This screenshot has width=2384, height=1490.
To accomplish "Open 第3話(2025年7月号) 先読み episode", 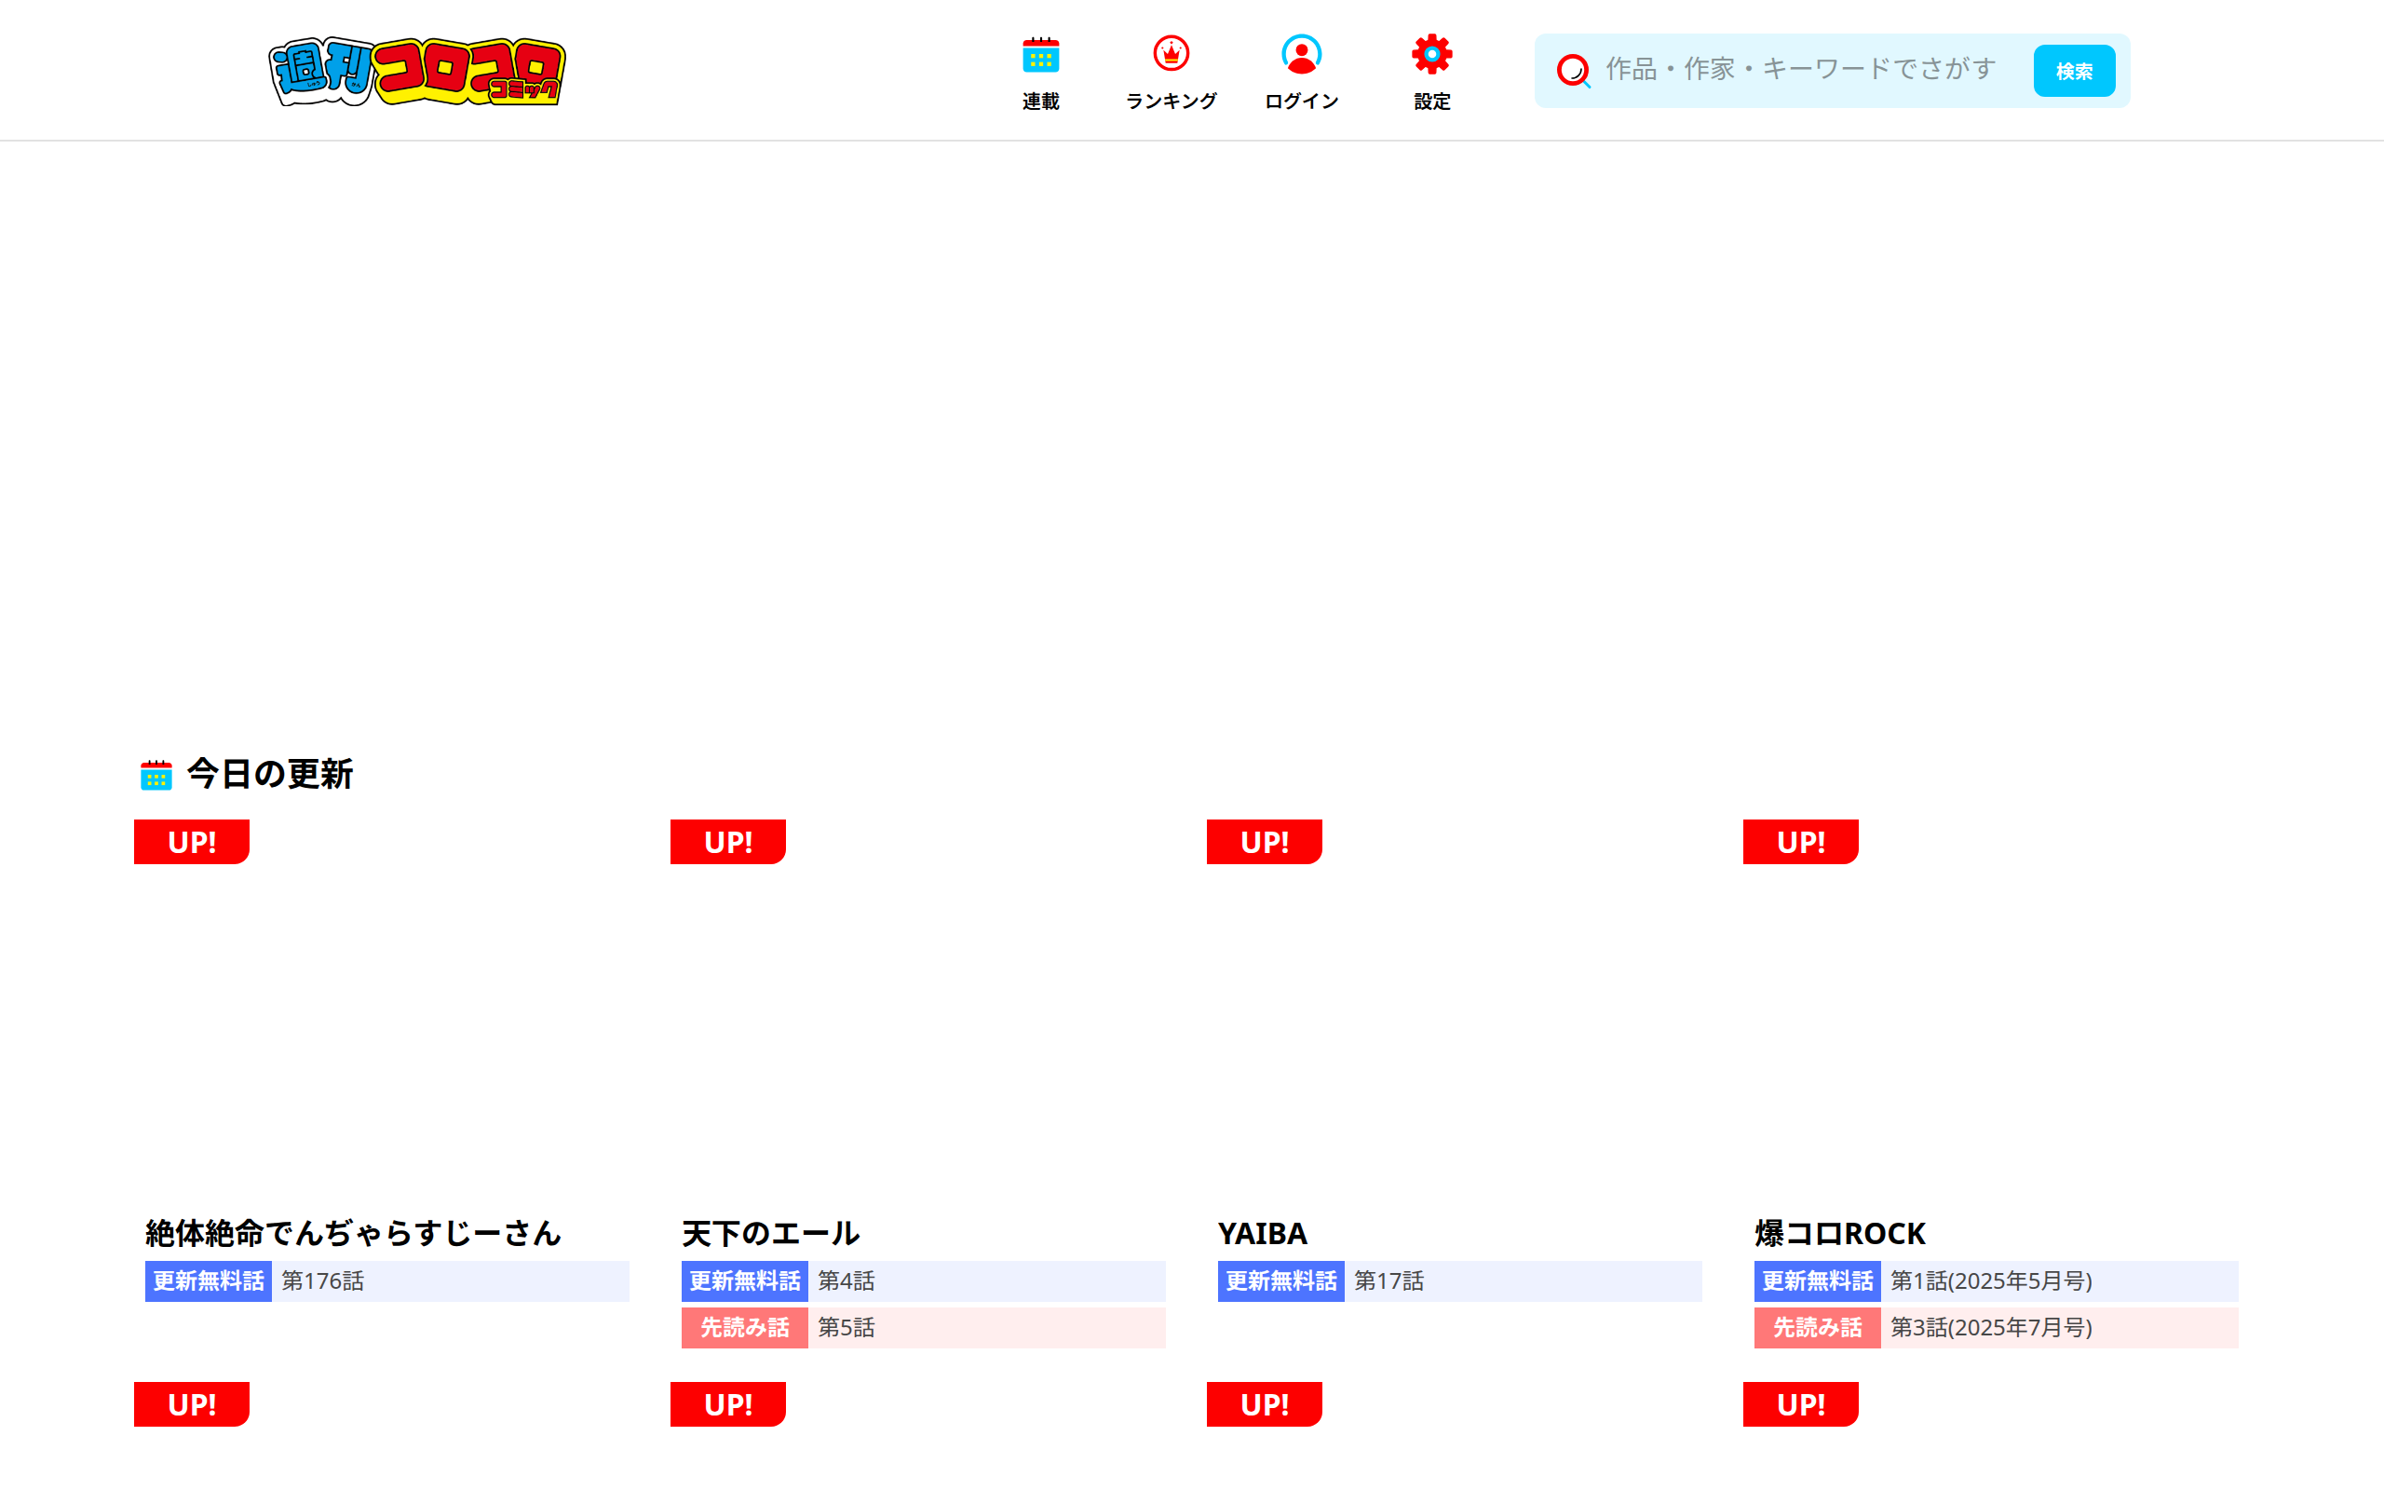I will coord(1996,1327).
